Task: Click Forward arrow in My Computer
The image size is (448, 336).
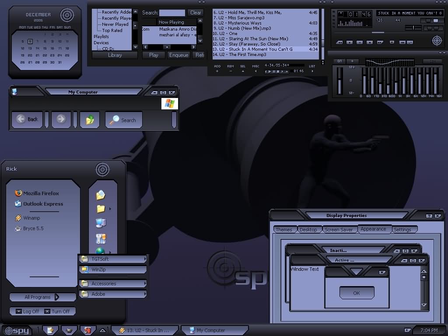Action: coord(61,119)
